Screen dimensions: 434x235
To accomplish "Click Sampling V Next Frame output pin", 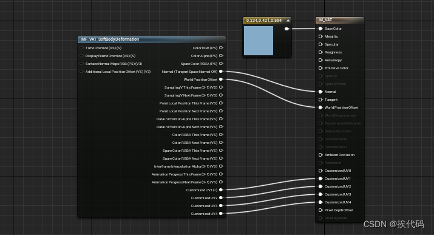I will tap(221, 95).
